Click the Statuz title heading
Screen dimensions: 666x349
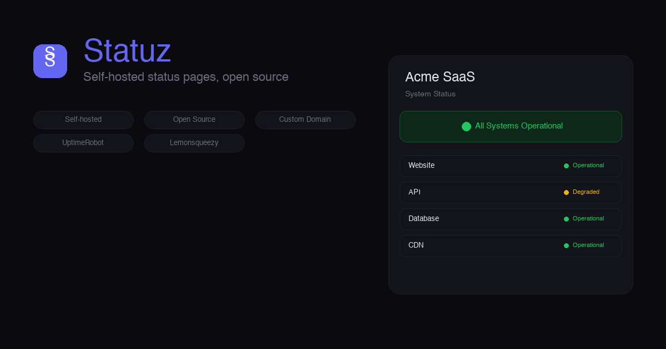coord(127,50)
